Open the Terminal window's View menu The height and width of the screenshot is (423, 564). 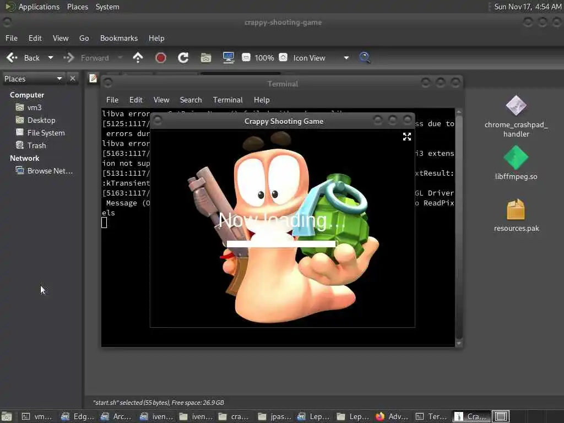[x=161, y=100]
